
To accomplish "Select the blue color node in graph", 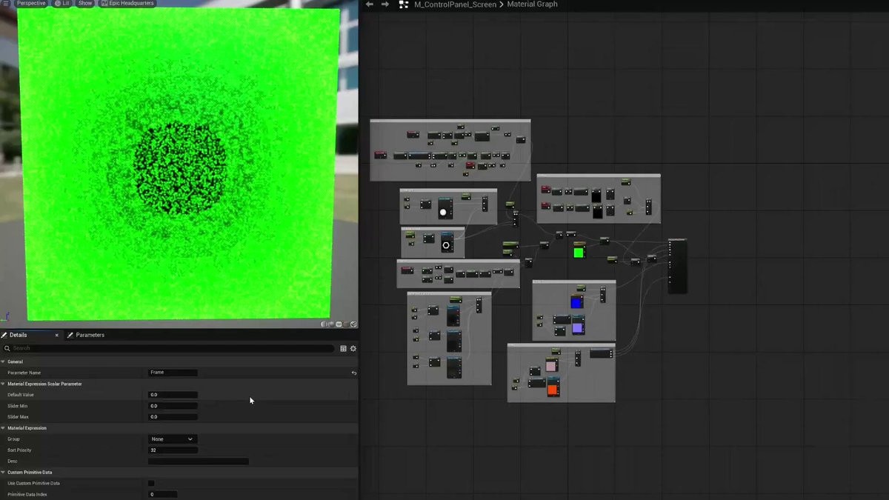I will point(576,300).
